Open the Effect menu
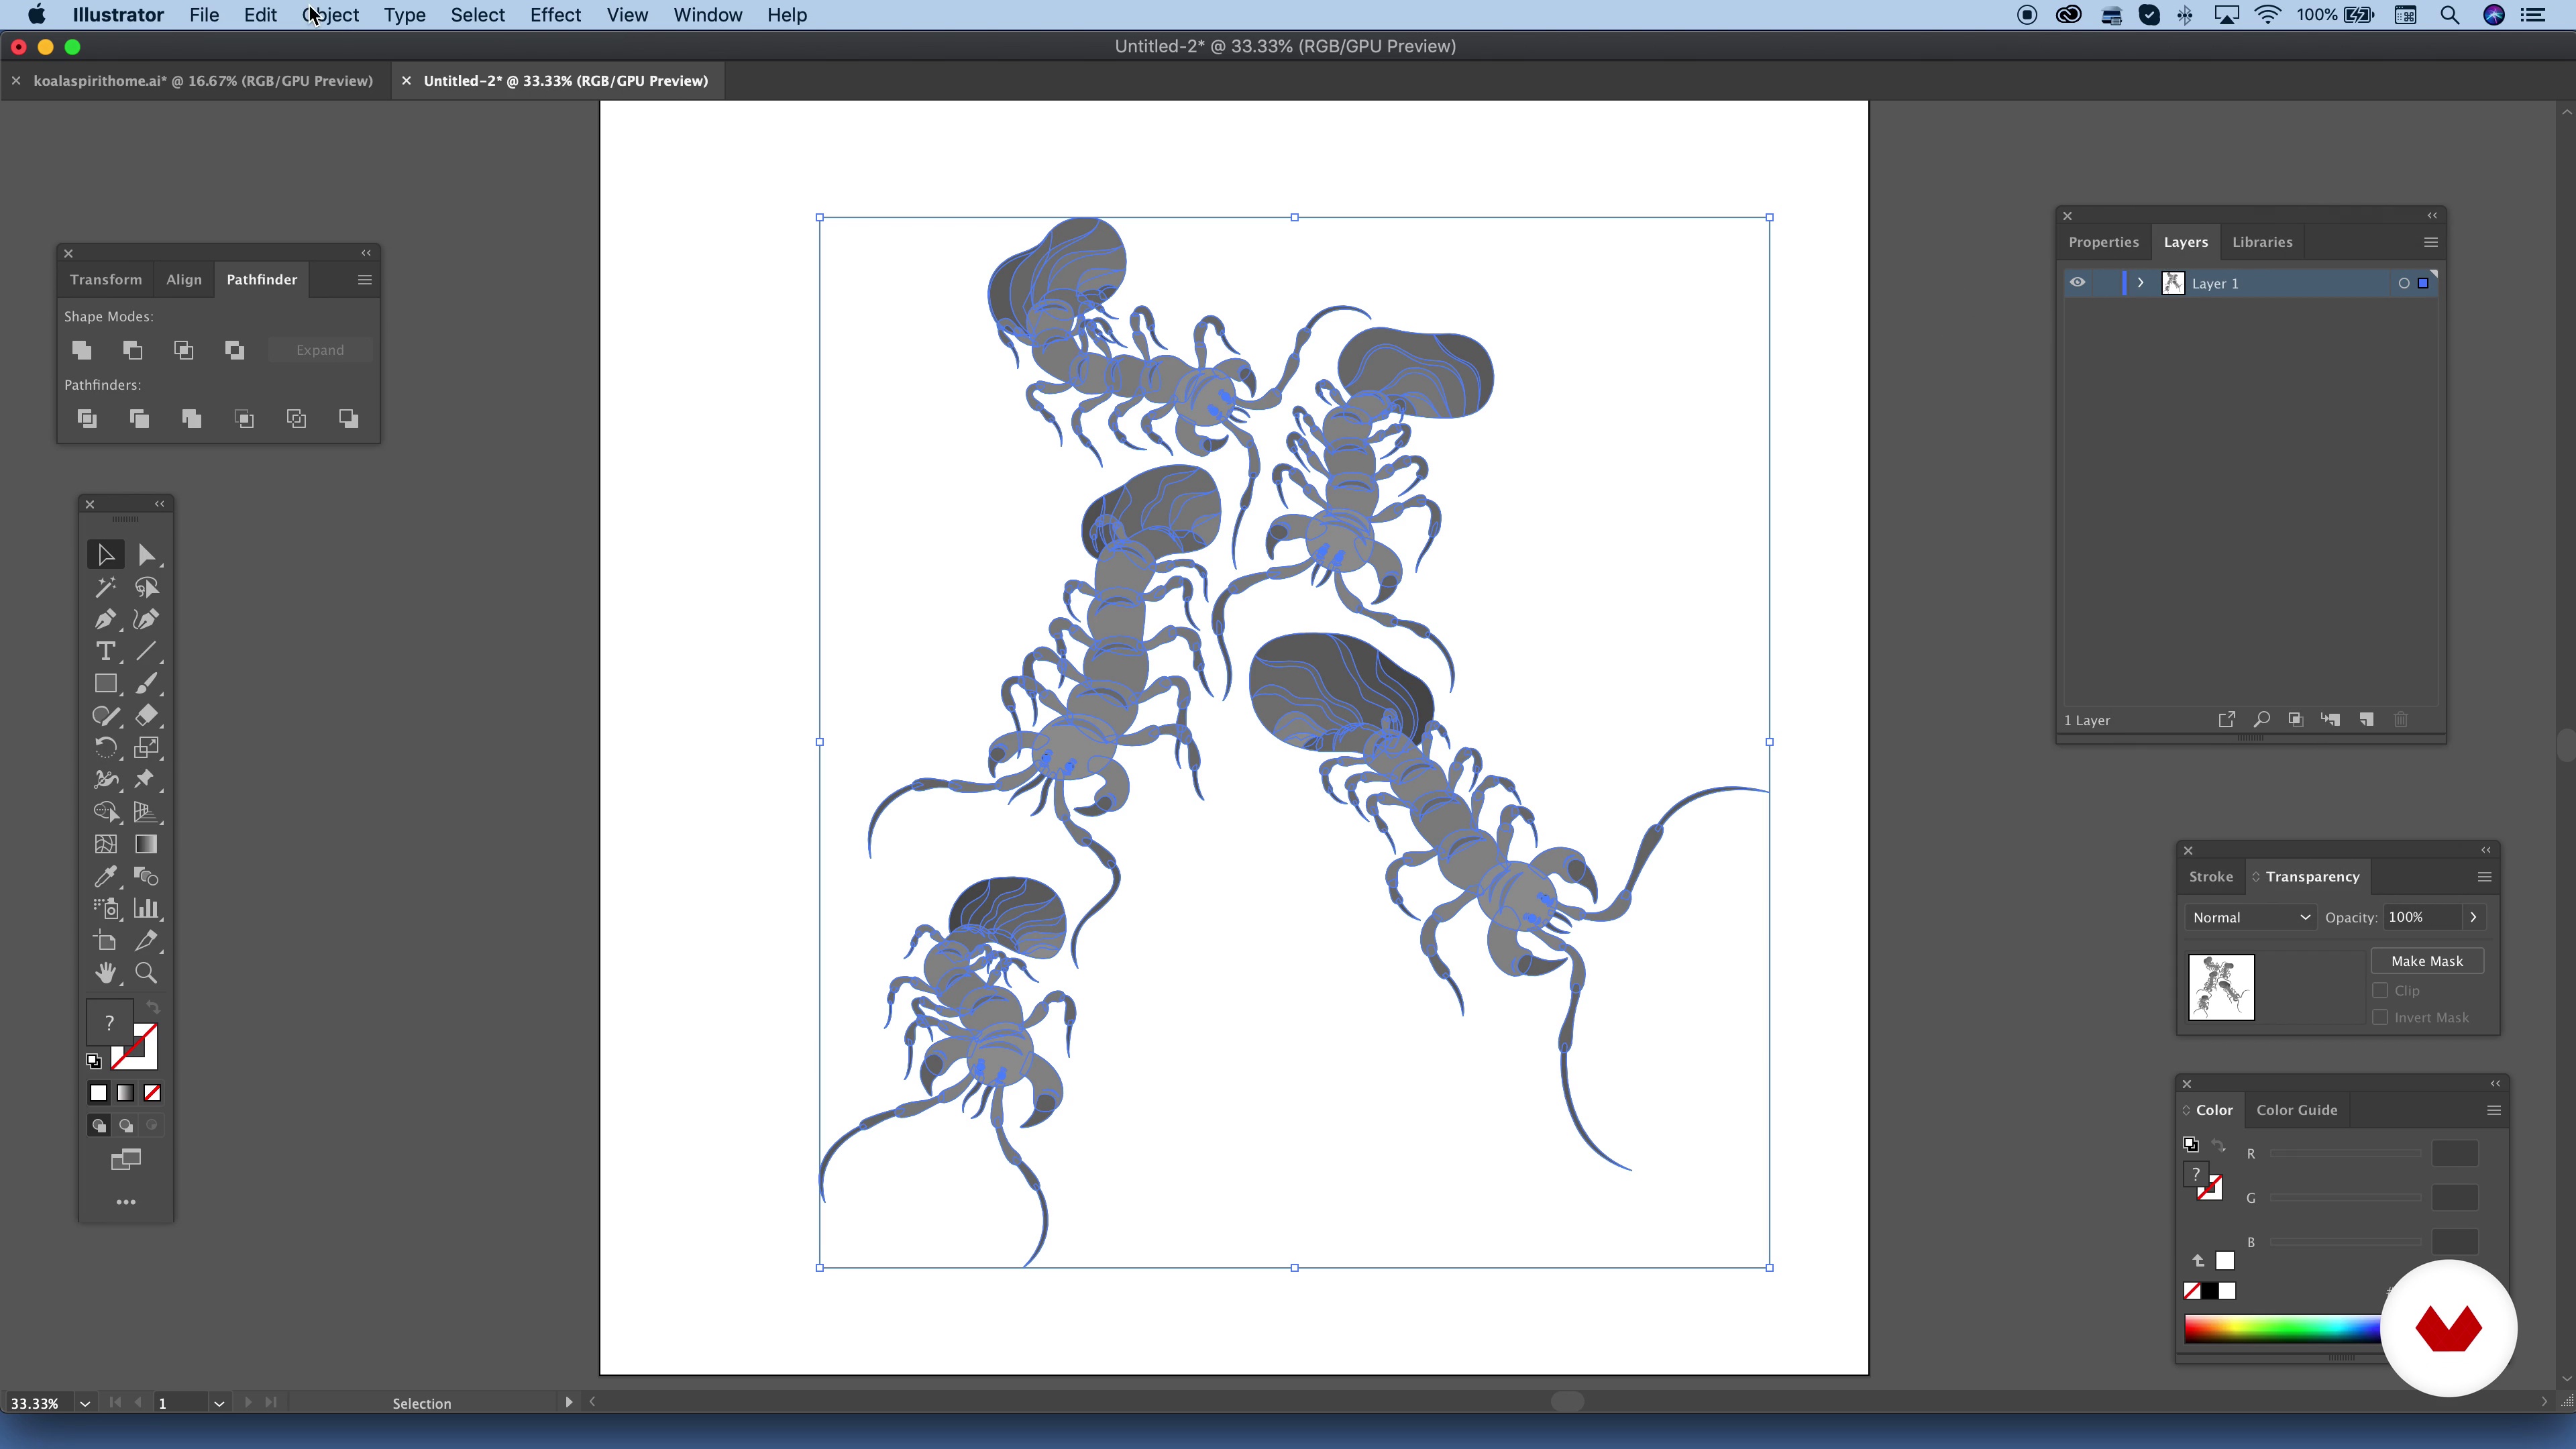The height and width of the screenshot is (1449, 2576). tap(555, 15)
